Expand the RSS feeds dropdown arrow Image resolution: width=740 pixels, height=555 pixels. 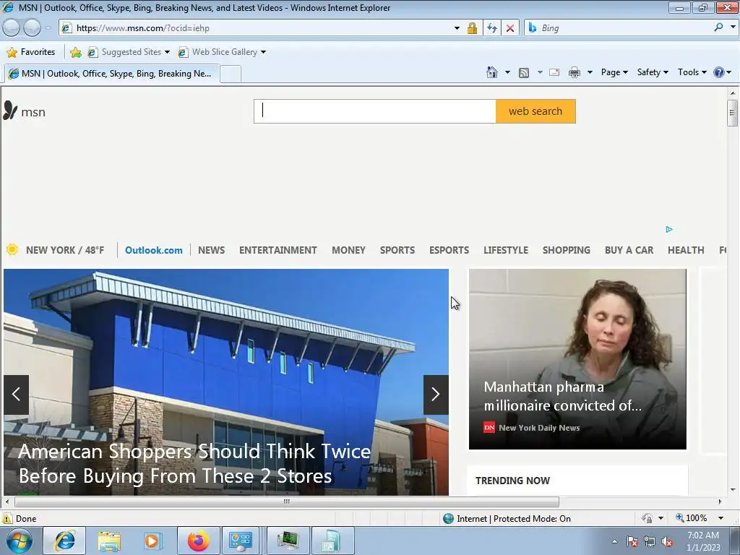pos(539,72)
